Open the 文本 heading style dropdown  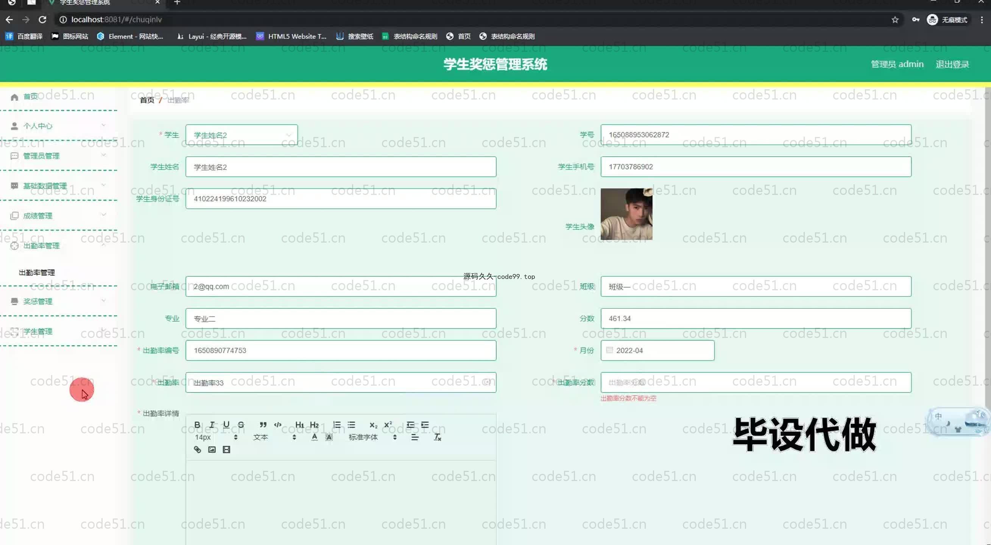274,437
